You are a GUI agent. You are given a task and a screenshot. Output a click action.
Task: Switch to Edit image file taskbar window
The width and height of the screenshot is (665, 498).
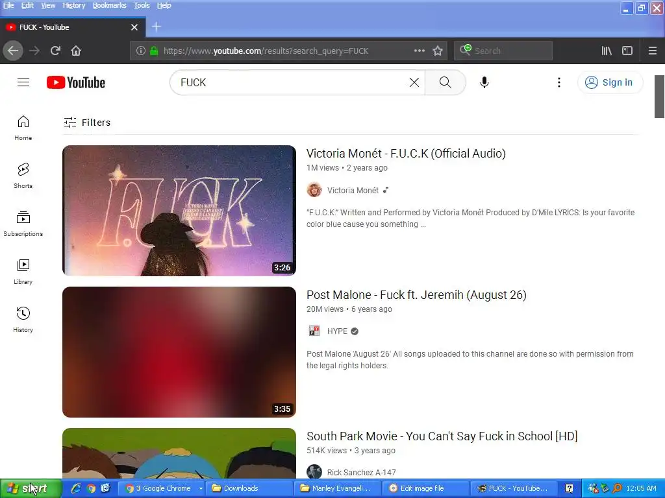coord(425,488)
